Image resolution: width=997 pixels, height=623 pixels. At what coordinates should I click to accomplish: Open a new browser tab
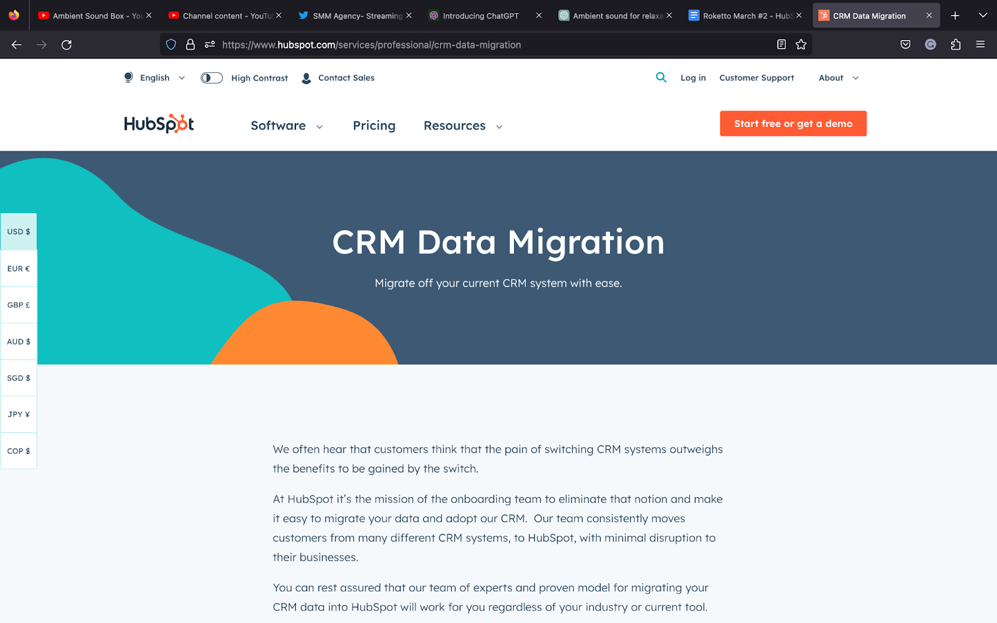click(955, 16)
